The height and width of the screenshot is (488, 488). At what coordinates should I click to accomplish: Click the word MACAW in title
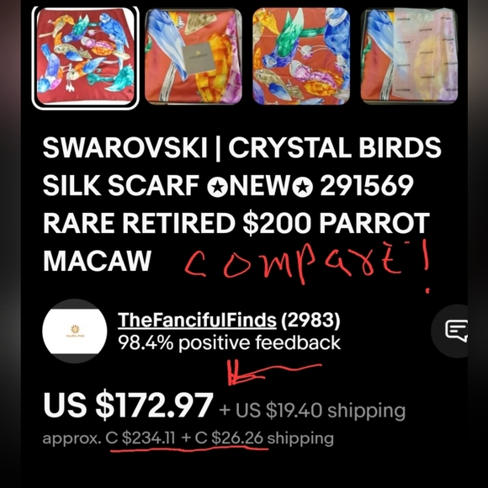[97, 261]
